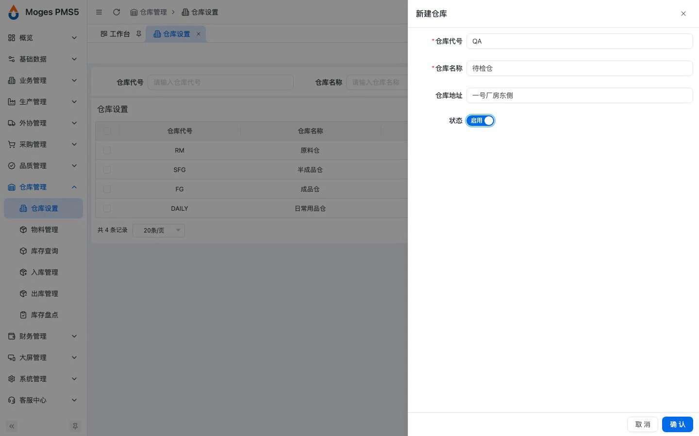Click the 仓库代号 field containing QA
699x436 pixels.
click(580, 41)
